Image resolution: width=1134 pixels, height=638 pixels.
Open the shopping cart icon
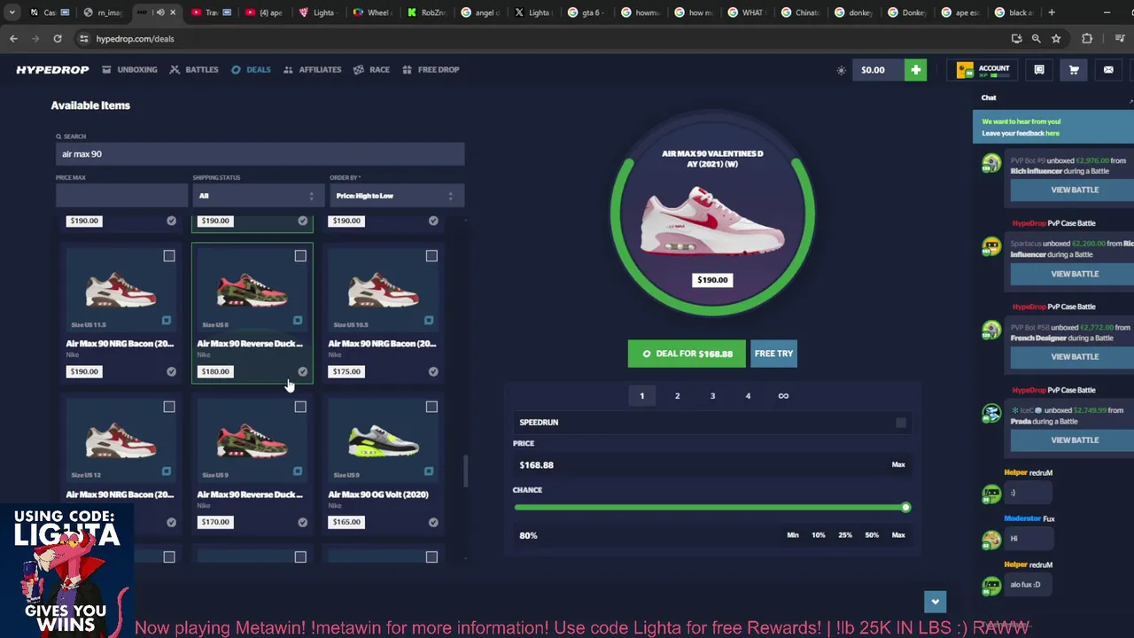pyautogui.click(x=1074, y=70)
